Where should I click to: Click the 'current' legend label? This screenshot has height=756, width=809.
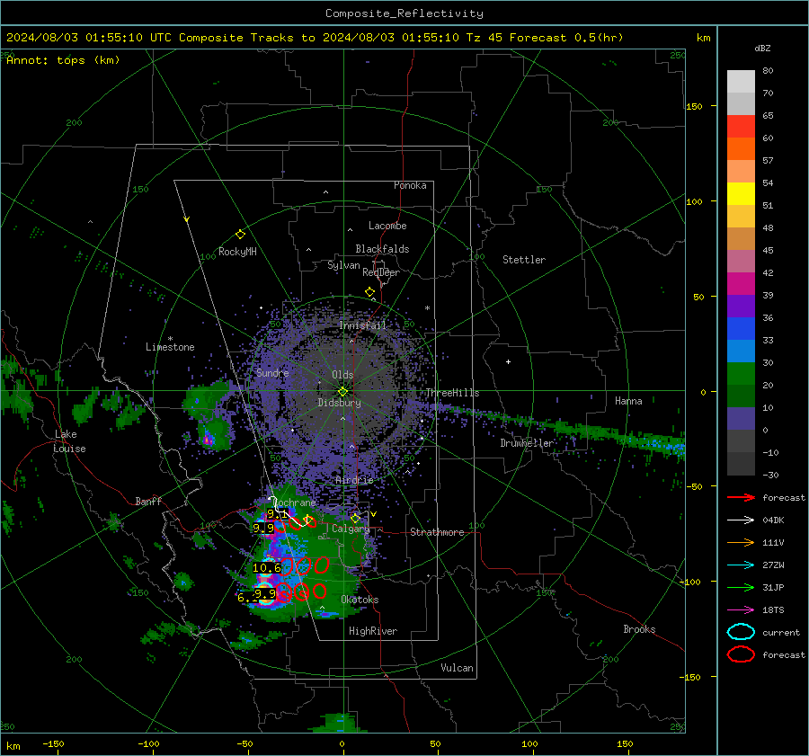(781, 632)
